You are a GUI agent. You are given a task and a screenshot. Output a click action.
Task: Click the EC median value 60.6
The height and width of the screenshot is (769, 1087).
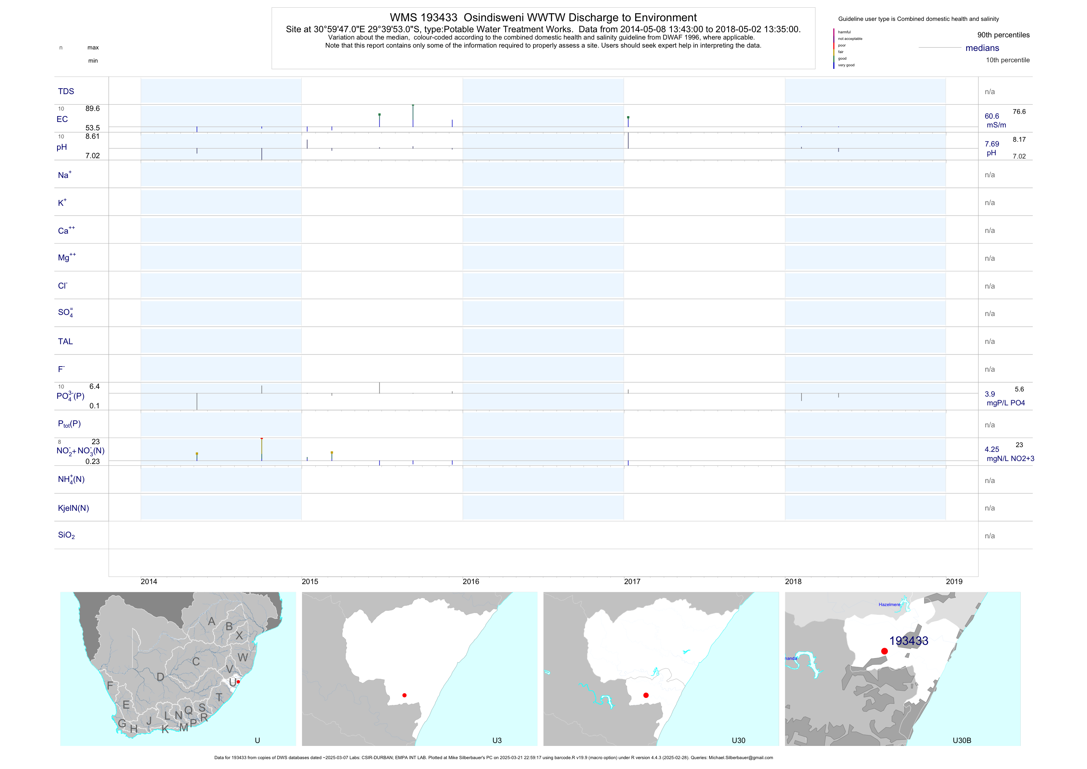[992, 116]
